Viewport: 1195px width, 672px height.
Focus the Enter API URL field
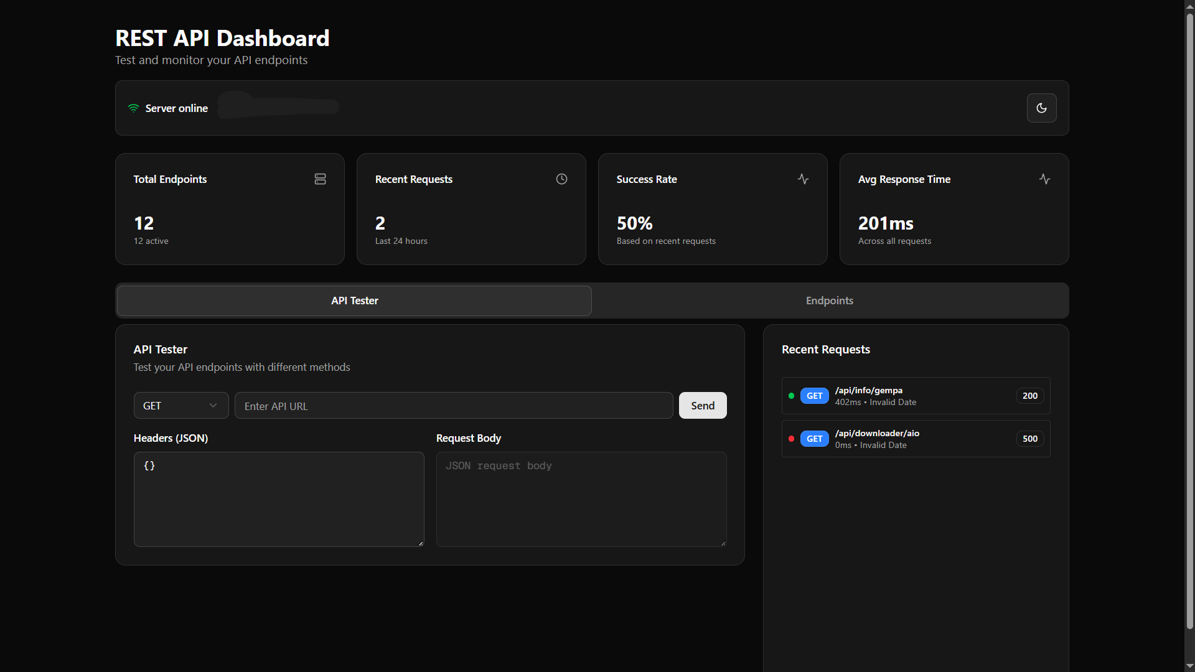pyautogui.click(x=453, y=406)
